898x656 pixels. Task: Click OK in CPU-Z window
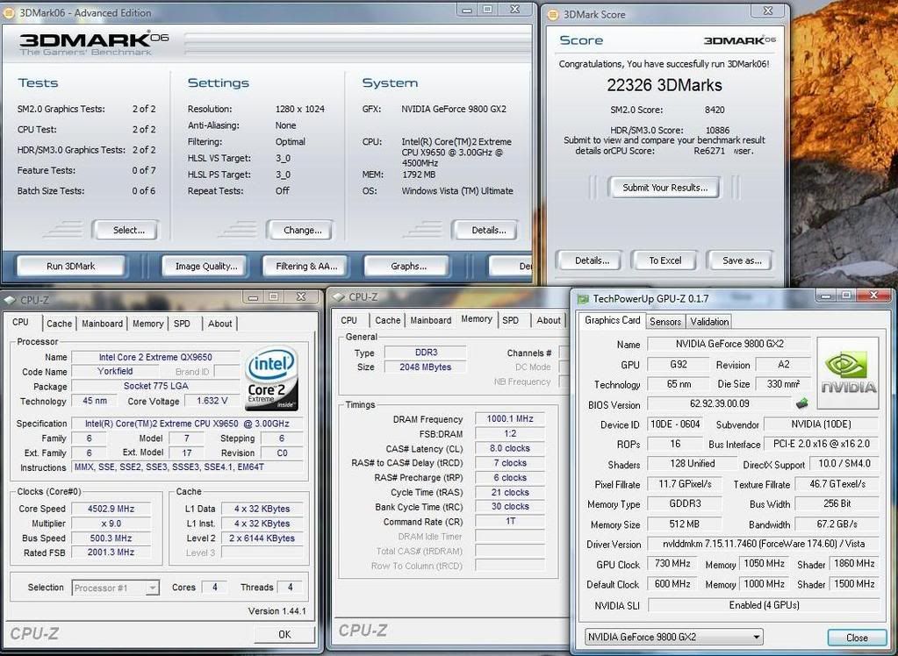[x=284, y=634]
